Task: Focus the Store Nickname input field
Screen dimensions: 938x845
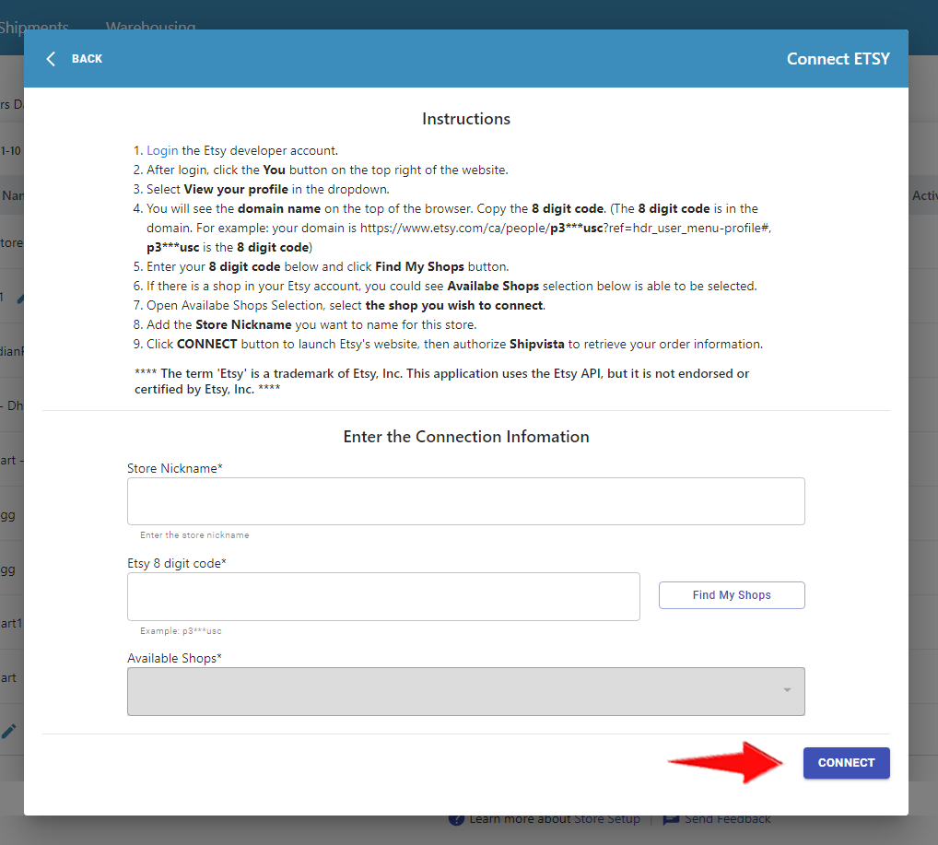Action: (x=465, y=501)
